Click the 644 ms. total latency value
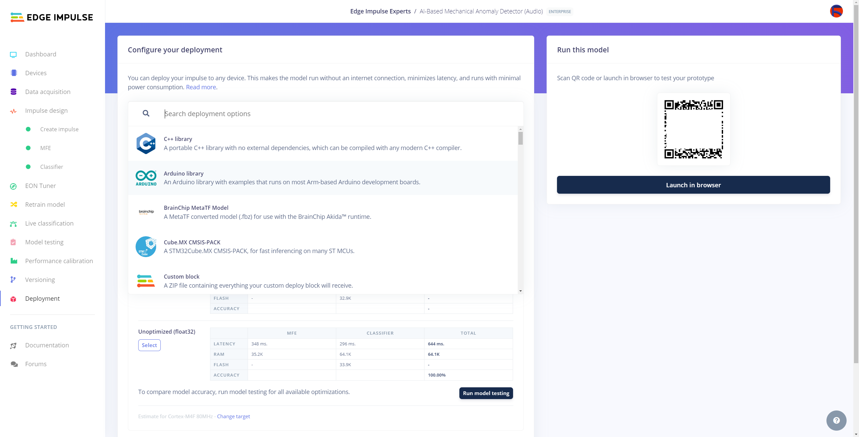The image size is (859, 437). 436,344
